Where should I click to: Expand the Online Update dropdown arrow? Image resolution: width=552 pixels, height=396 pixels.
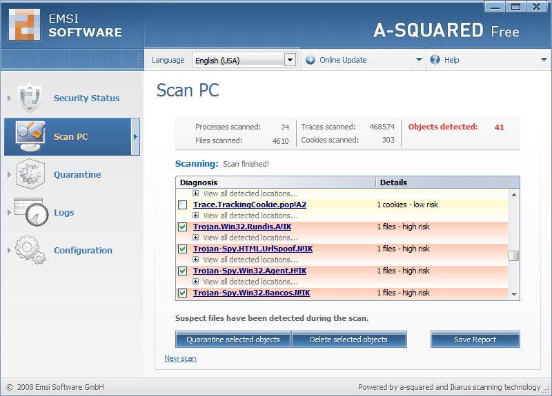419,60
